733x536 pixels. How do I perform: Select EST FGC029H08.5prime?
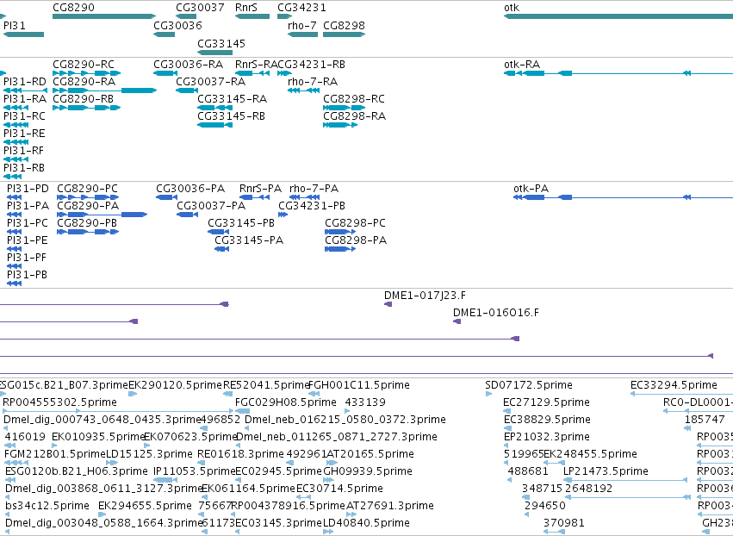click(x=285, y=402)
